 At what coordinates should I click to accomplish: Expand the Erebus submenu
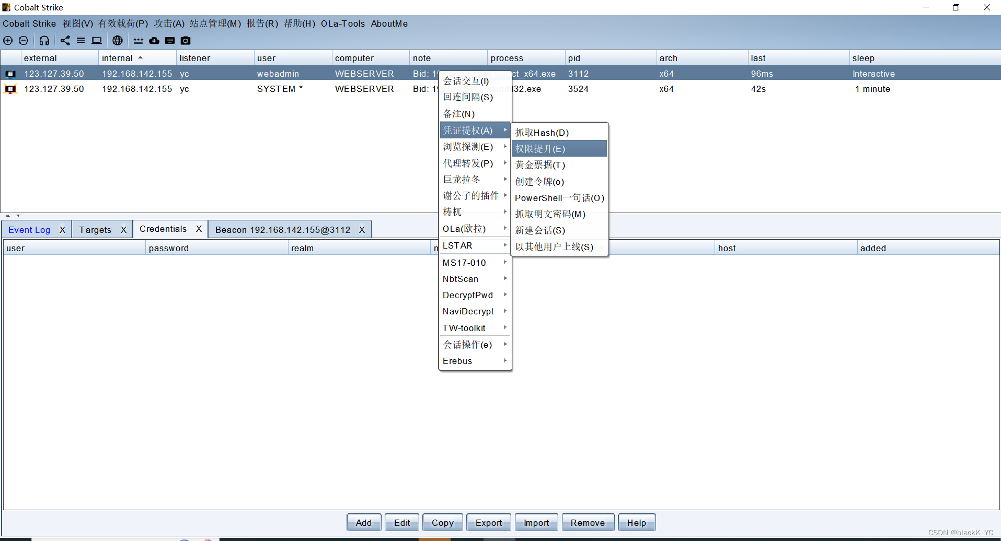475,361
